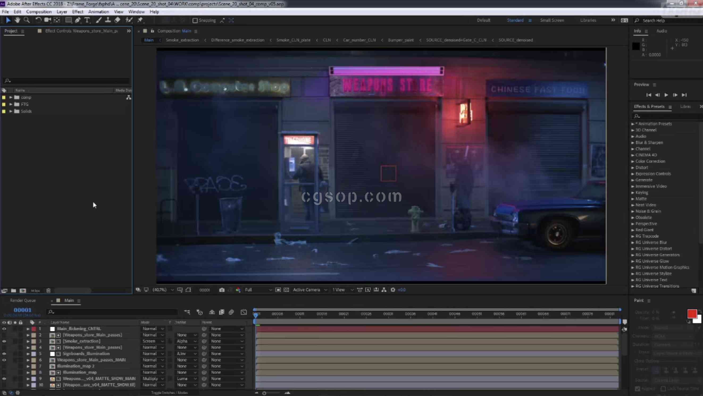
Task: Switch to the Render Queue tab
Action: pos(23,300)
